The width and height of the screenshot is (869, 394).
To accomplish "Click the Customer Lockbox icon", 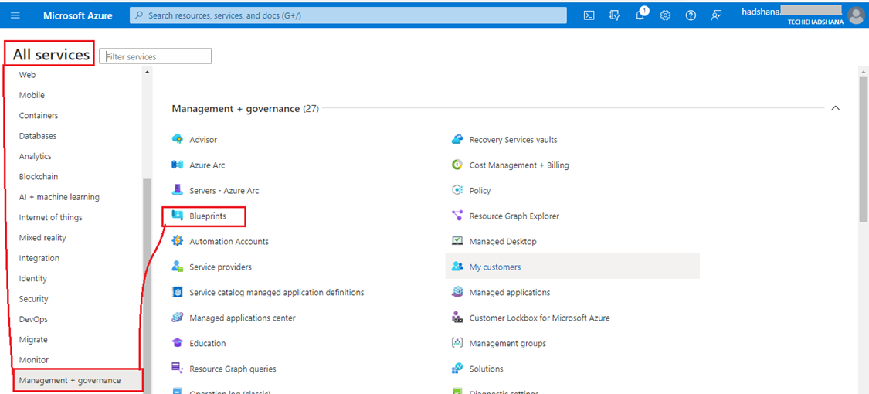I will pyautogui.click(x=457, y=318).
